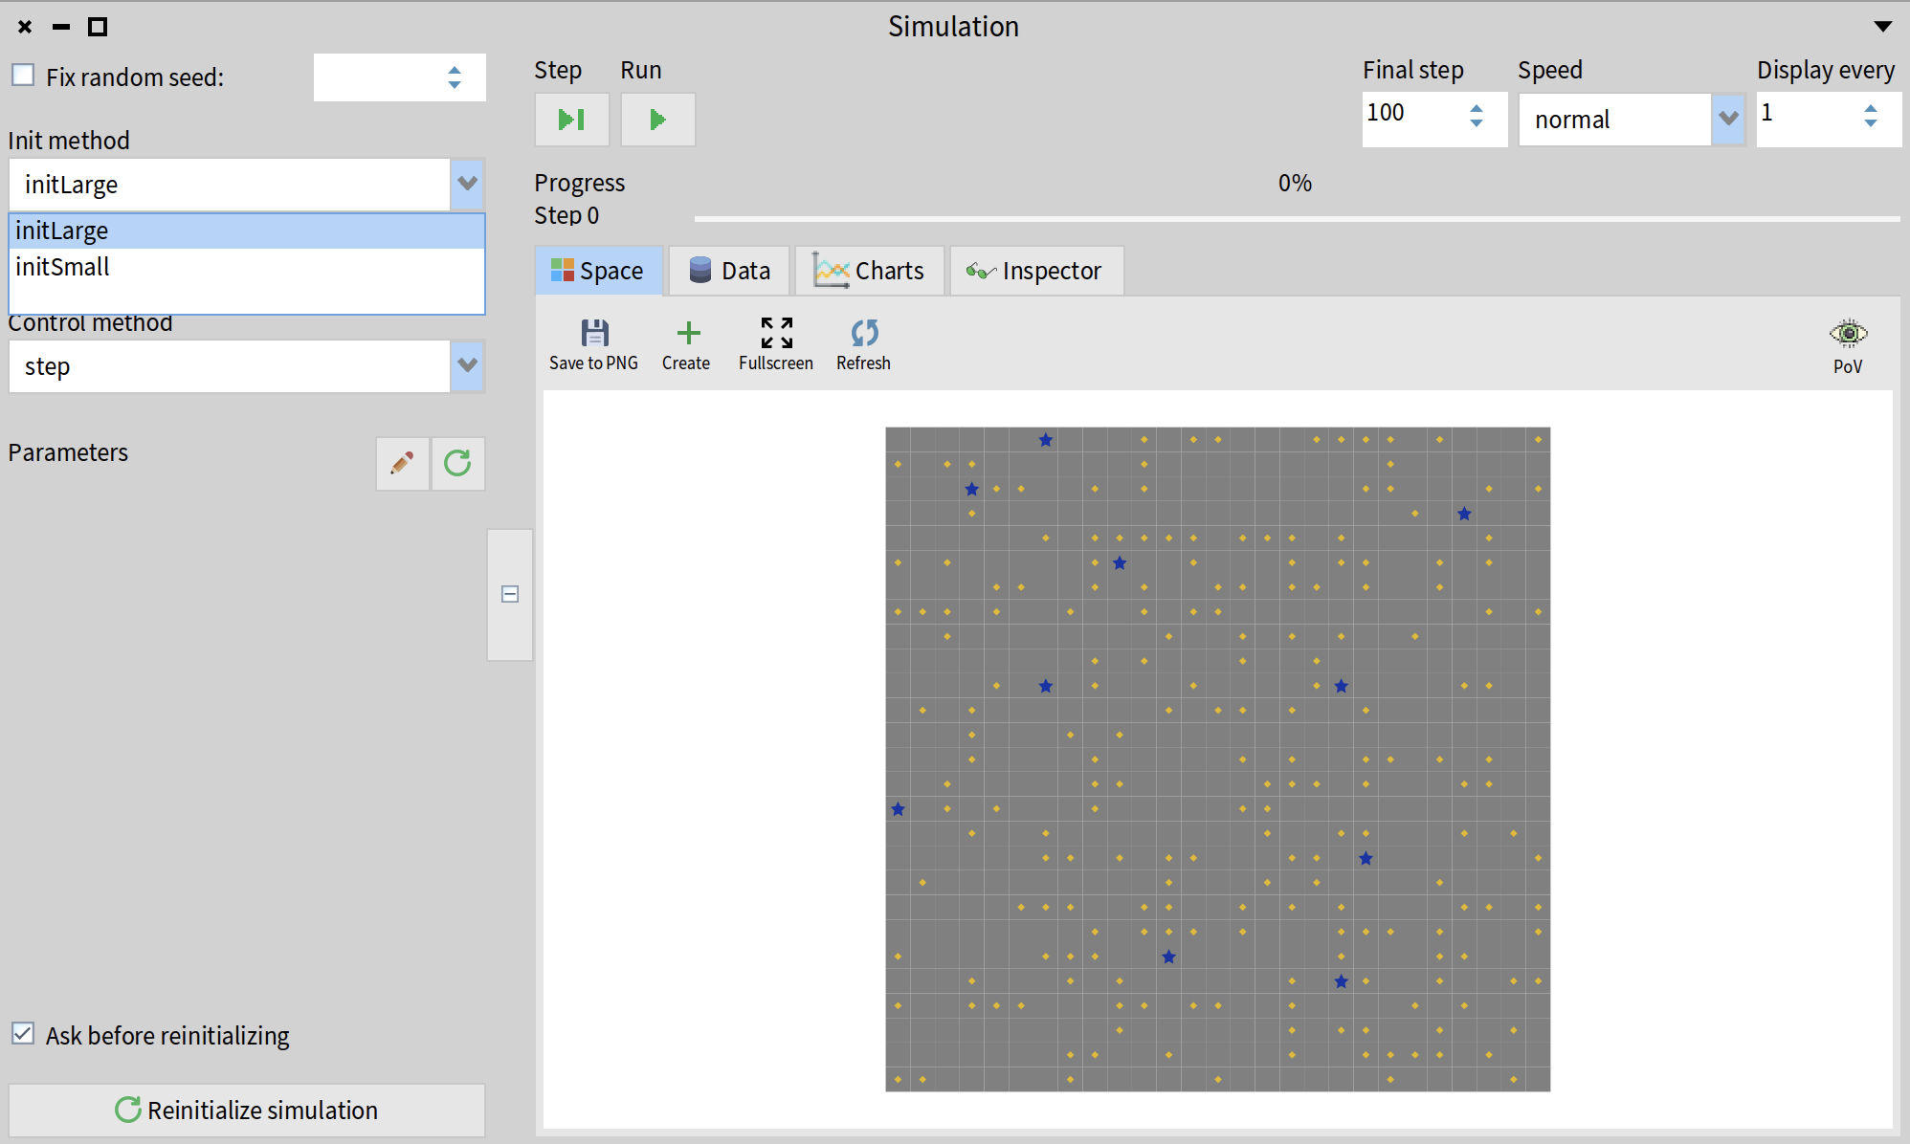Viewport: 1910px width, 1144px height.
Task: Click the green reset parameters icon
Action: pos(457,464)
